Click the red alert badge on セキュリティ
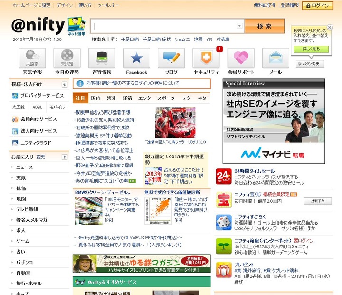The image size is (342, 295). point(219,49)
